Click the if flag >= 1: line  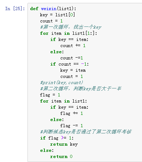(57, 138)
